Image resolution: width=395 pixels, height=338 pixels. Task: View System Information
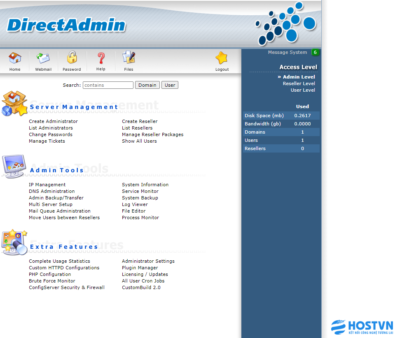click(x=145, y=185)
